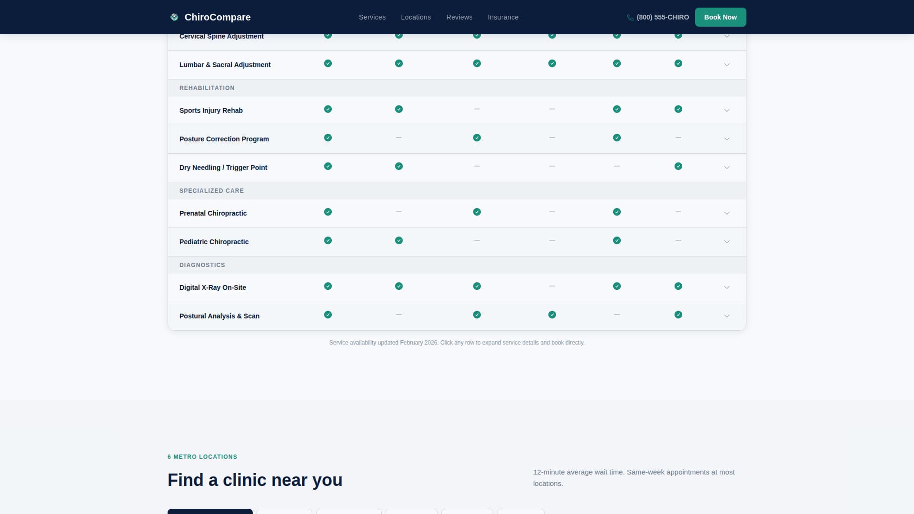Click the last checkmark in Dry Needling row
914x514 pixels.
[678, 167]
